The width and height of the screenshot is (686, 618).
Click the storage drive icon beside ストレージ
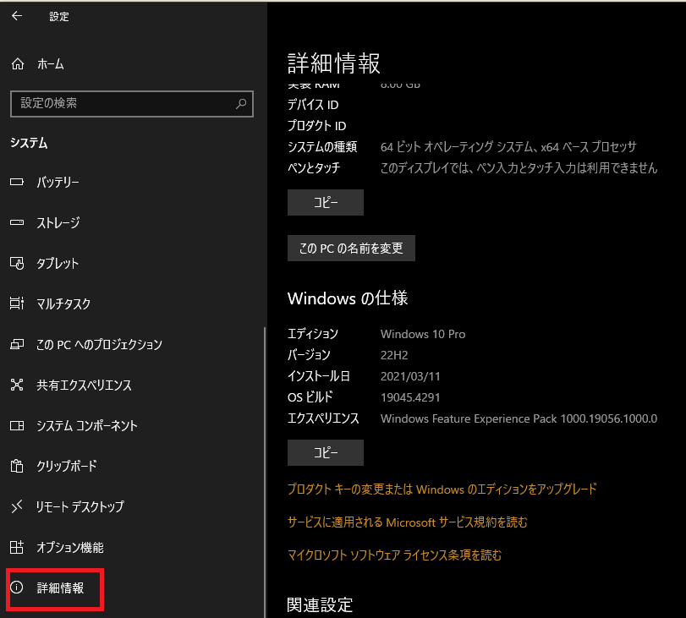coord(17,222)
